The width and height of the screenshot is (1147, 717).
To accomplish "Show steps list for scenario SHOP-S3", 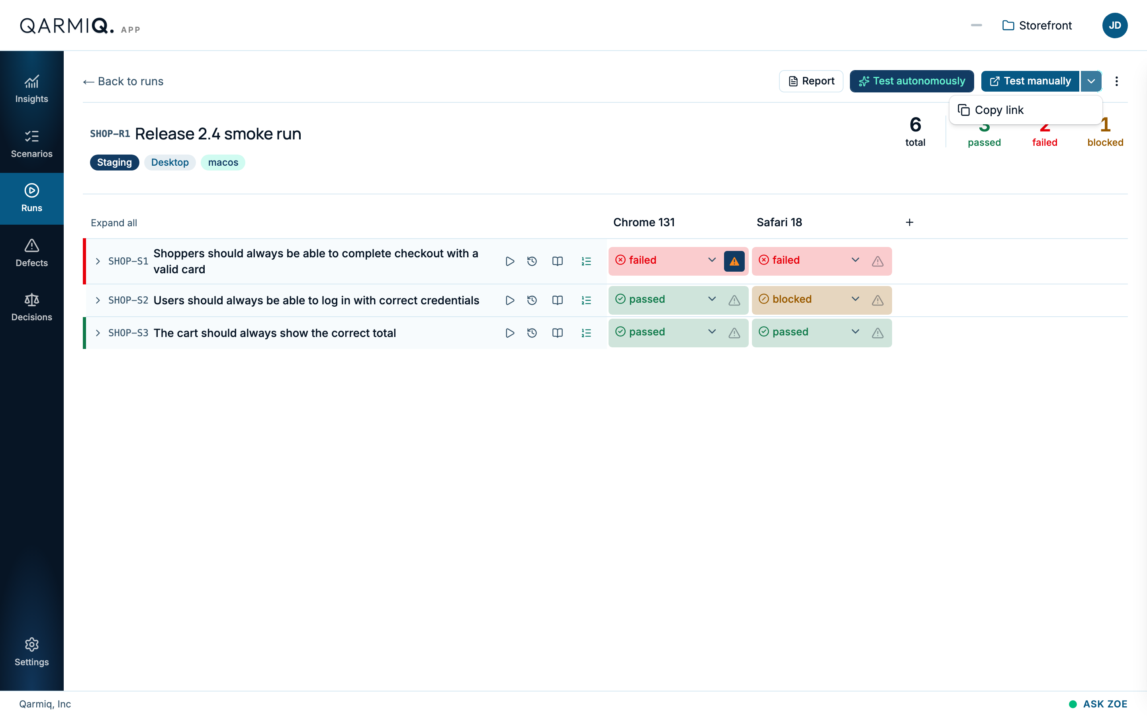I will point(586,333).
